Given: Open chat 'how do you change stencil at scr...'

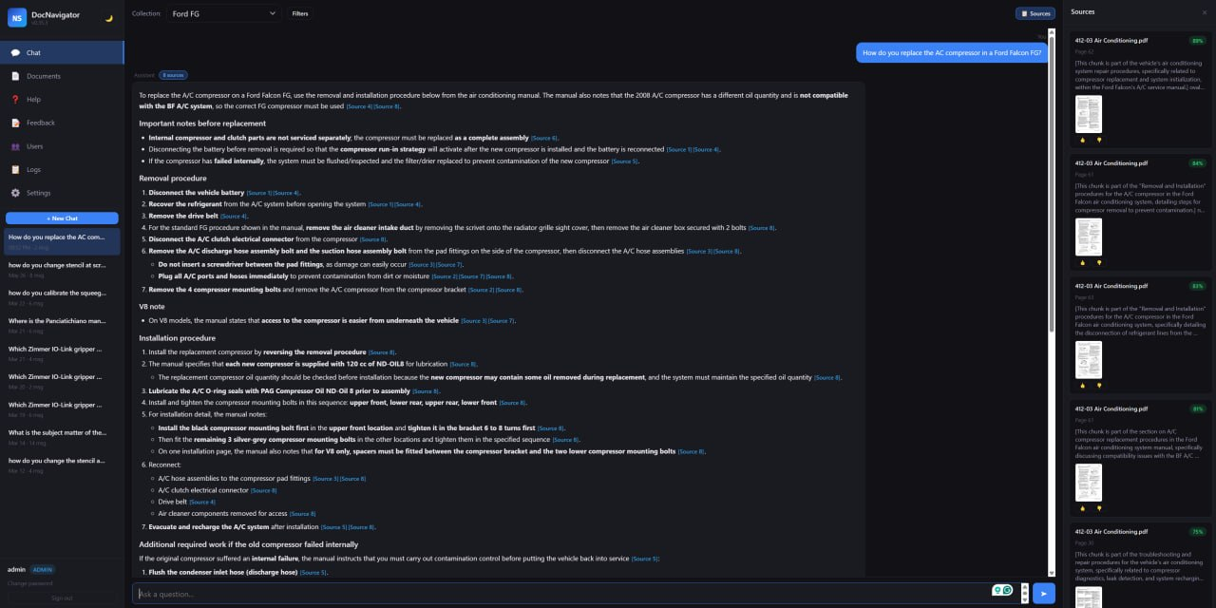Looking at the screenshot, I should coord(62,269).
